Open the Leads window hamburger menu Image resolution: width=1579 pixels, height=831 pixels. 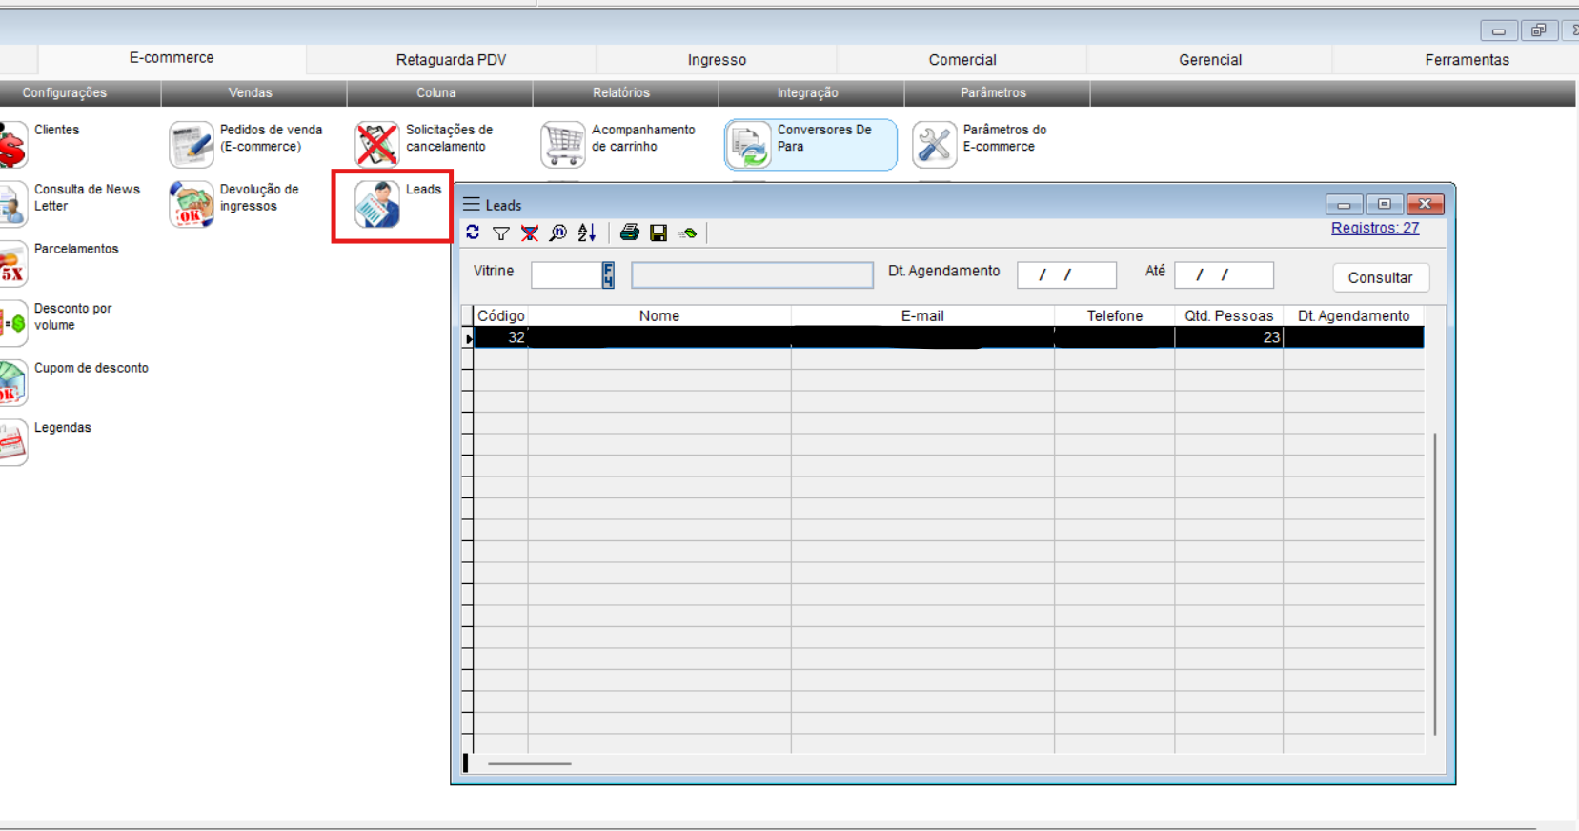(472, 205)
